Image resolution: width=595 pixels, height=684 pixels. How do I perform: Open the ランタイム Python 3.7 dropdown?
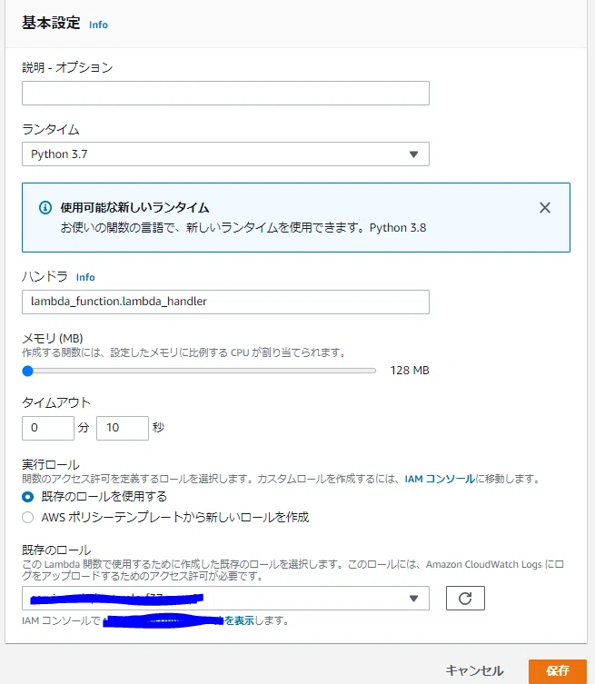pyautogui.click(x=225, y=154)
